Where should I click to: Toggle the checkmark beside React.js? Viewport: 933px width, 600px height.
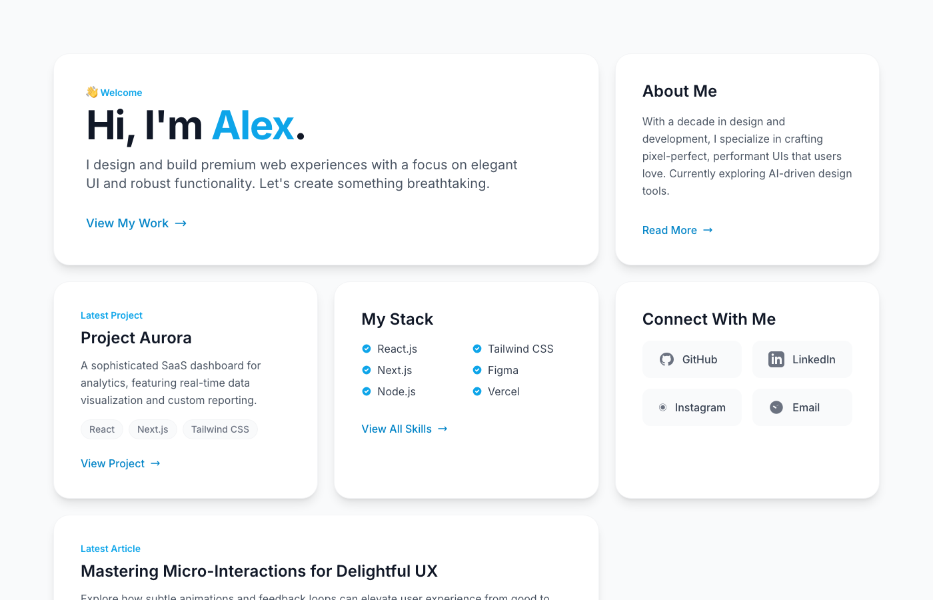(367, 349)
